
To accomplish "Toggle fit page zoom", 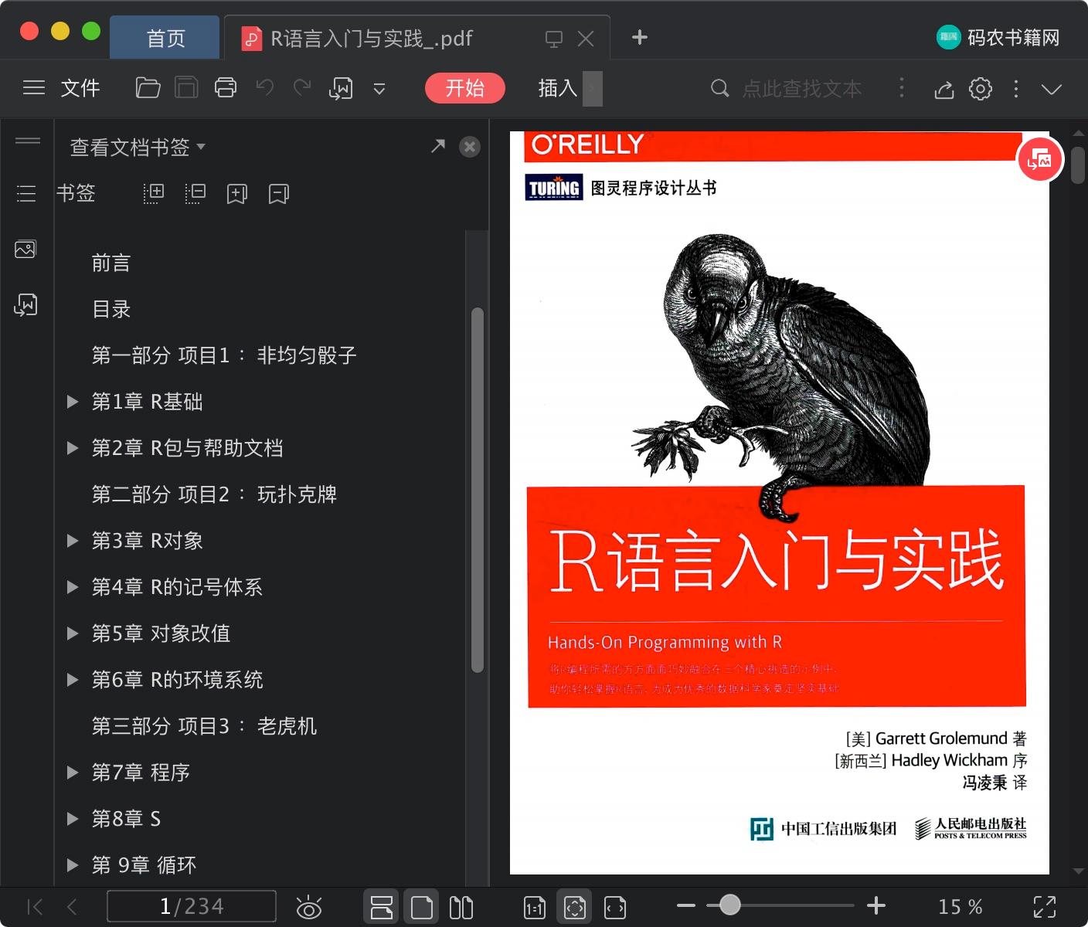I will [x=575, y=907].
